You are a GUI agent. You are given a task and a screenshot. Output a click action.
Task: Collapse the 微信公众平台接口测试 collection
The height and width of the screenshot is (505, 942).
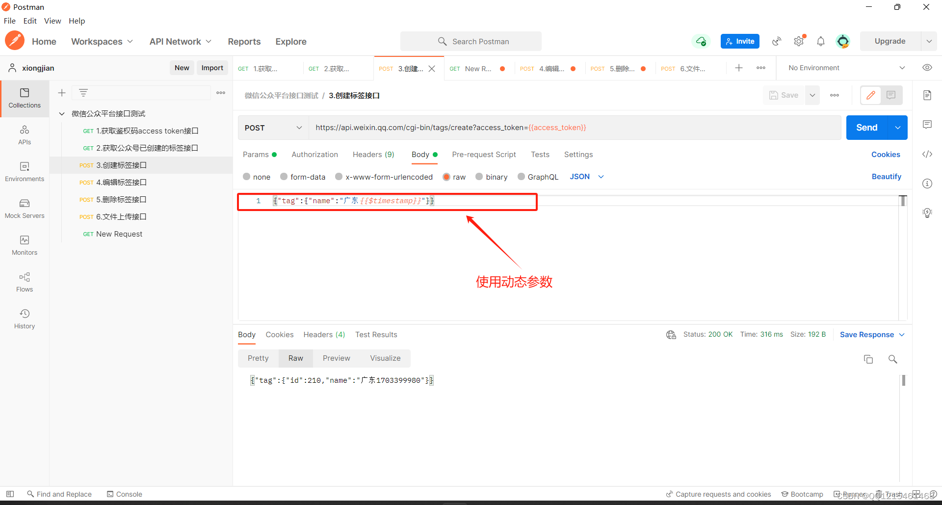click(62, 114)
